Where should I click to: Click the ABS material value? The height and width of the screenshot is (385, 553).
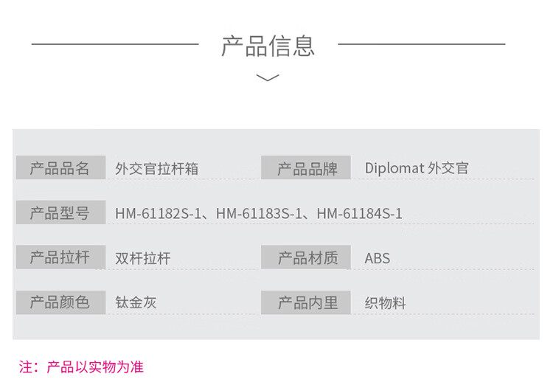coord(377,259)
